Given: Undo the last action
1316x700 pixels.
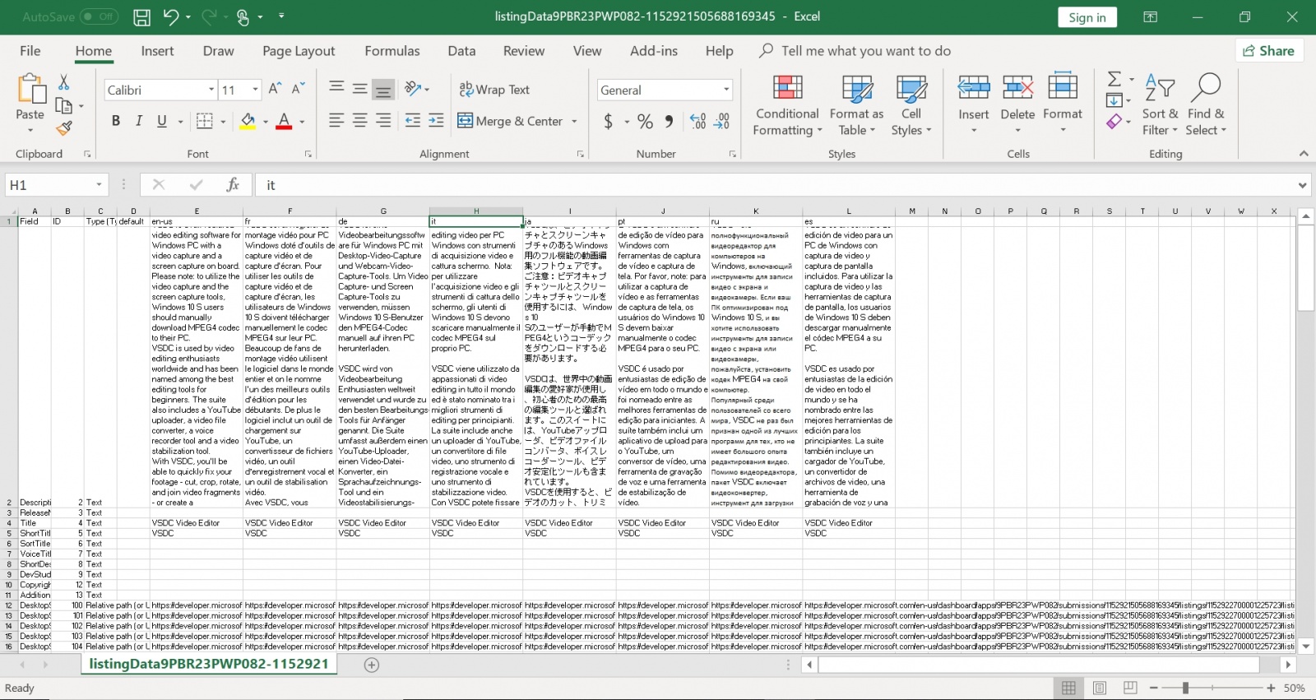Looking at the screenshot, I should (170, 16).
